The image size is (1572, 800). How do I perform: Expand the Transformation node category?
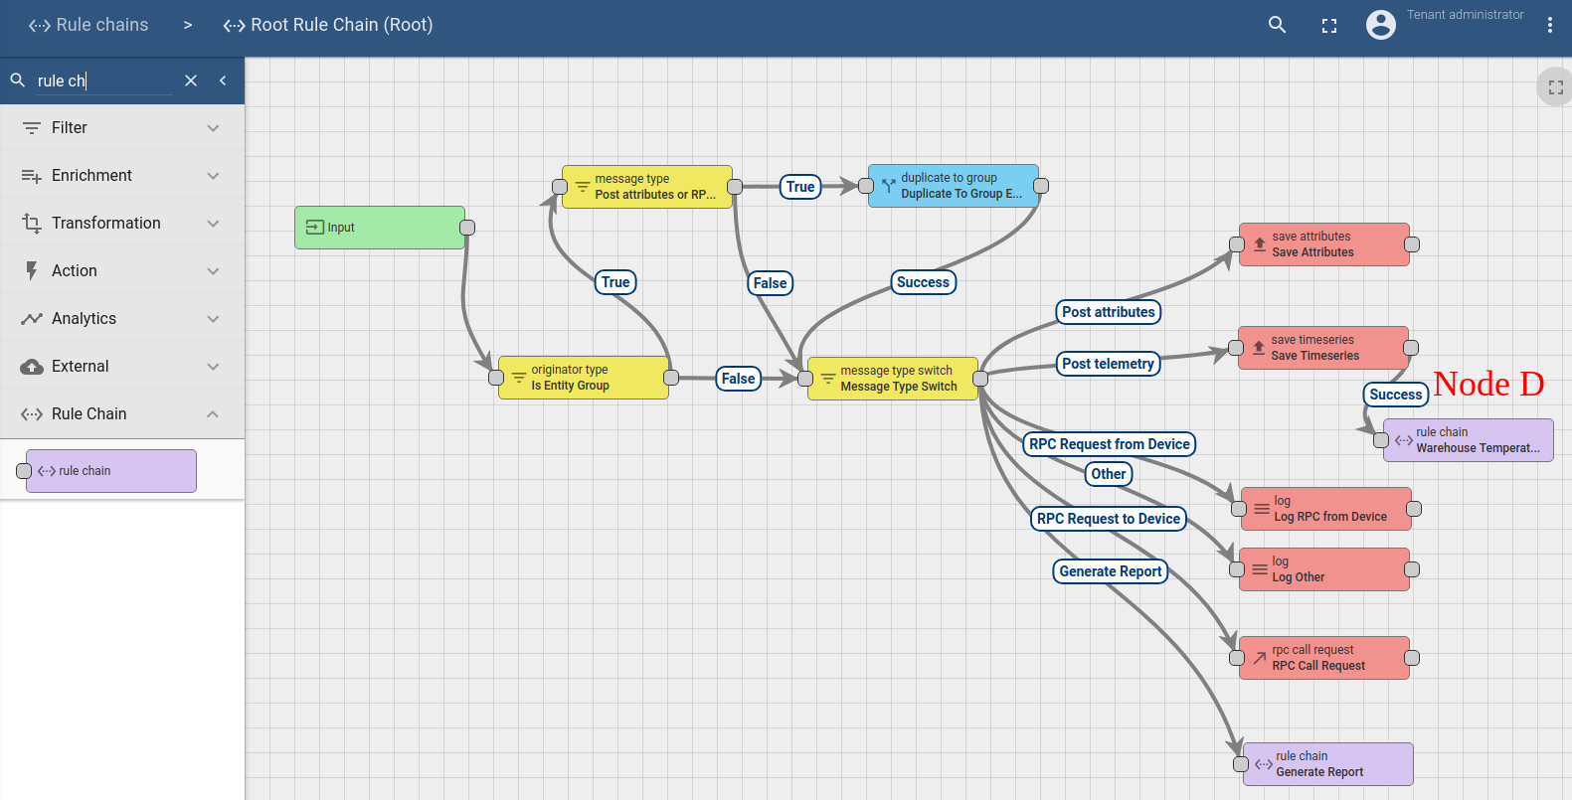(x=122, y=223)
